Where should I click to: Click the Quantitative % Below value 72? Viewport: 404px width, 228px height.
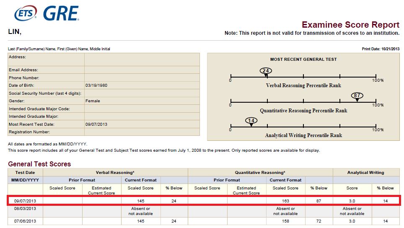319,221
